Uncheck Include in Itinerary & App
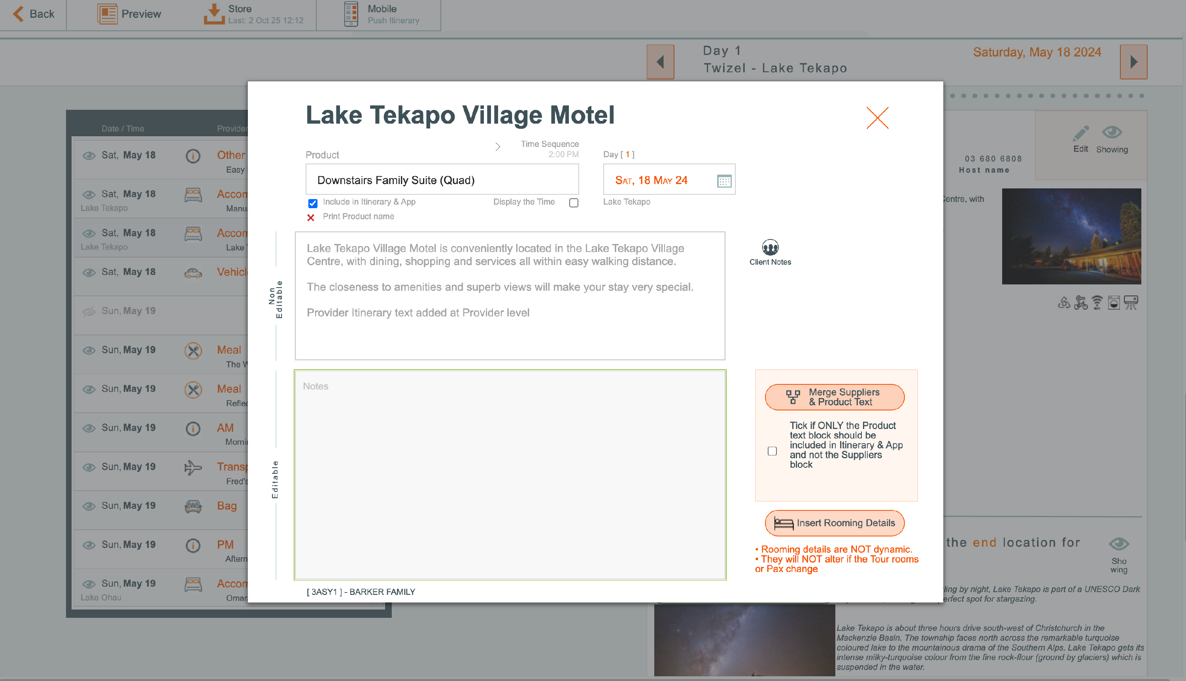The height and width of the screenshot is (681, 1186). tap(313, 203)
